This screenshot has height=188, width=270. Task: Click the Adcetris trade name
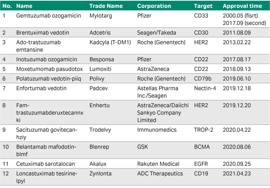point(100,33)
